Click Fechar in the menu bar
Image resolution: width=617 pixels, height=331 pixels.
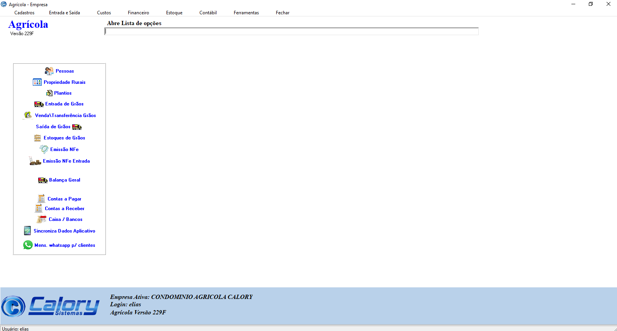click(x=282, y=13)
